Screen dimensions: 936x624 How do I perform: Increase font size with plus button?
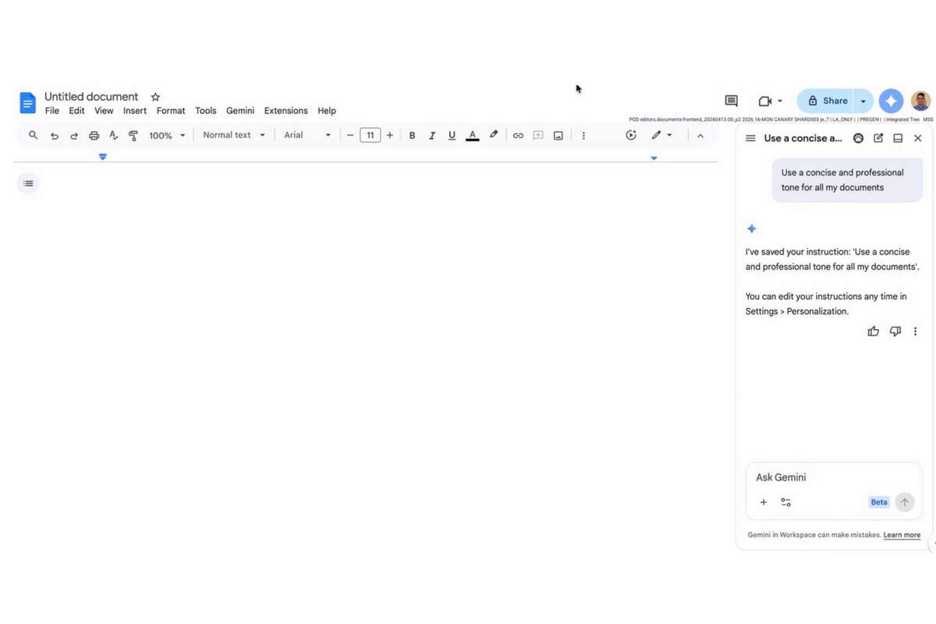tap(390, 135)
